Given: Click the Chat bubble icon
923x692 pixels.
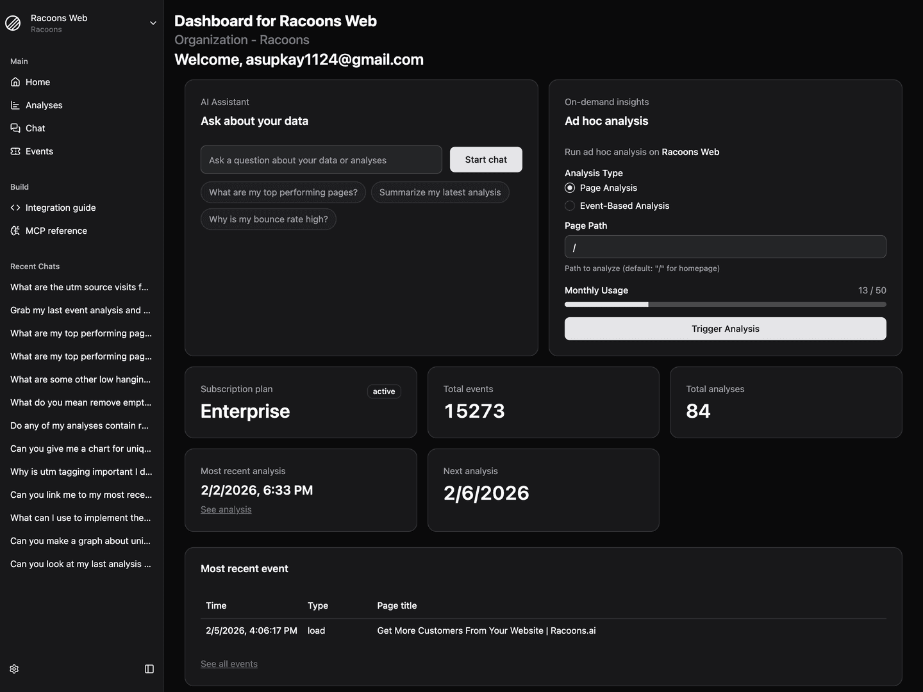Looking at the screenshot, I should (15, 128).
